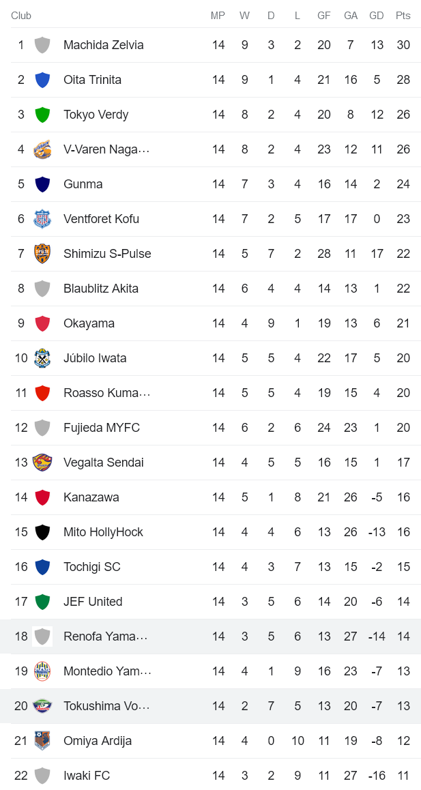This screenshot has height=790, width=421.
Task: Click the Gunma navy shield icon
Action: 42,184
